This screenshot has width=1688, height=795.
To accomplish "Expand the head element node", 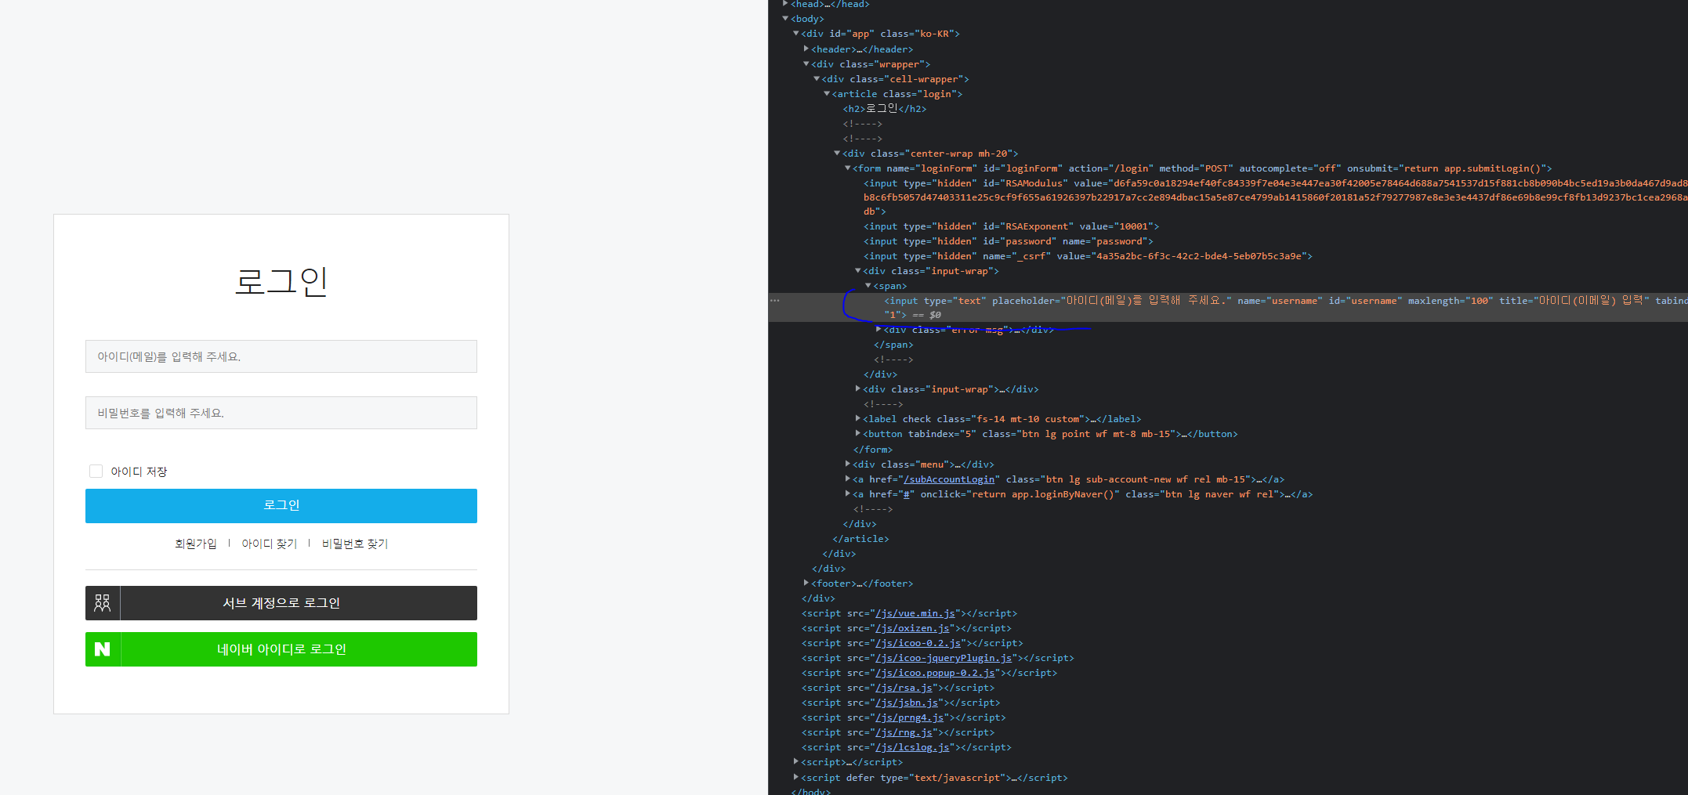I will click(x=785, y=4).
